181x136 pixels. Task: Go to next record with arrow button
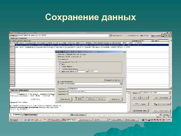point(142,98)
